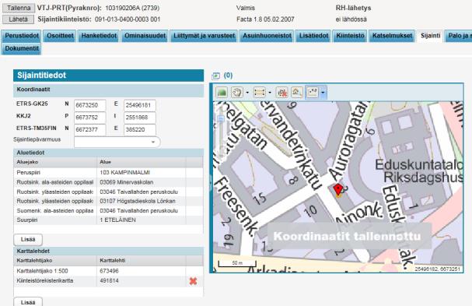The height and width of the screenshot is (306, 472).
Task: Click the Alue column header
Action: [142, 162]
